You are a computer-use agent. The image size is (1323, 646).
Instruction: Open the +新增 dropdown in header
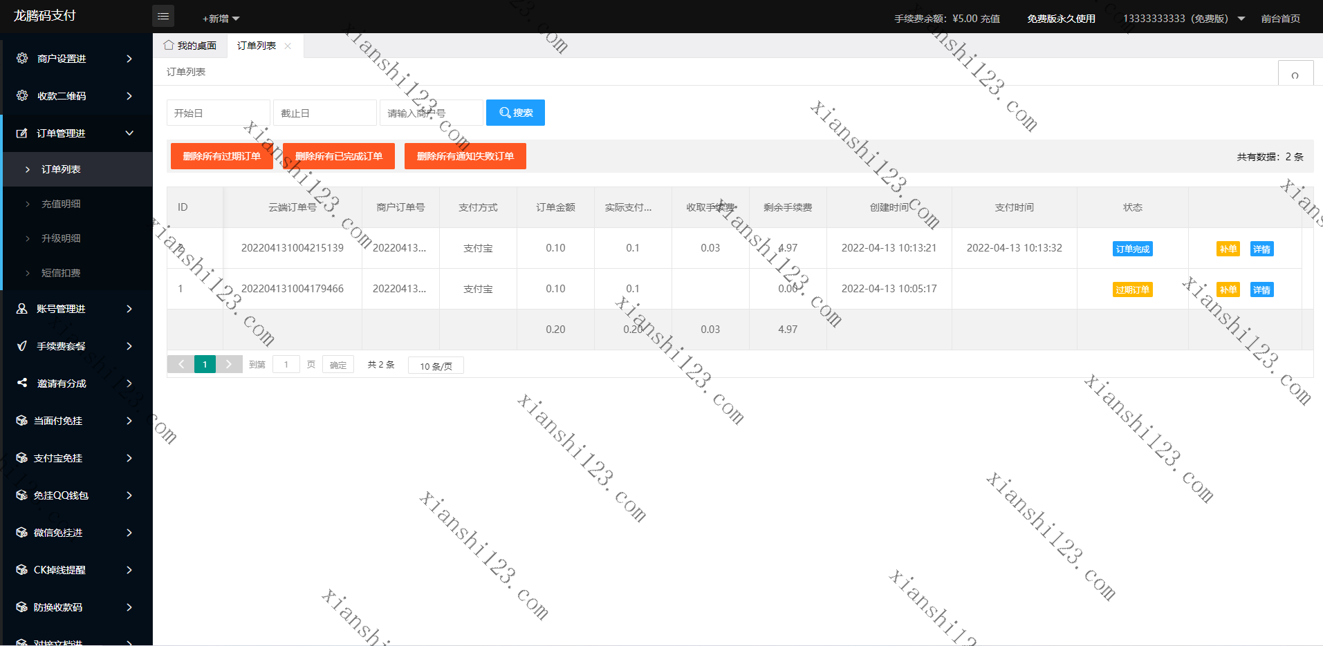[x=221, y=19]
